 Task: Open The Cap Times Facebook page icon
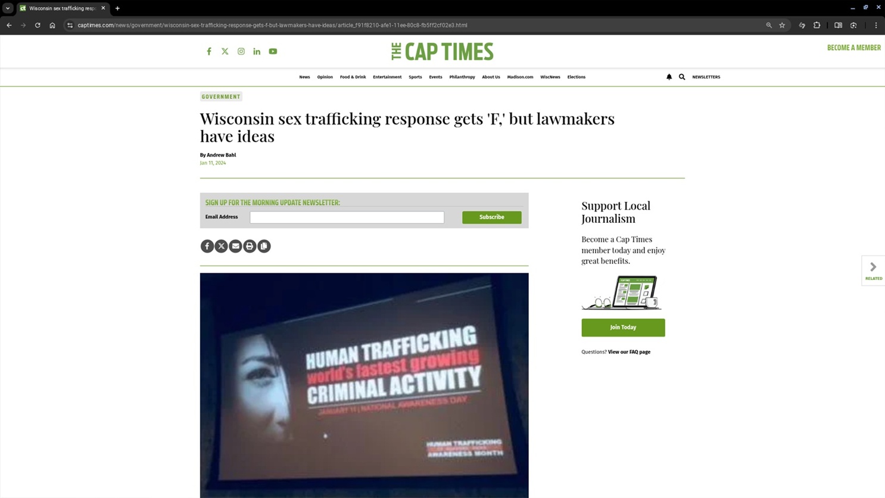(x=209, y=51)
